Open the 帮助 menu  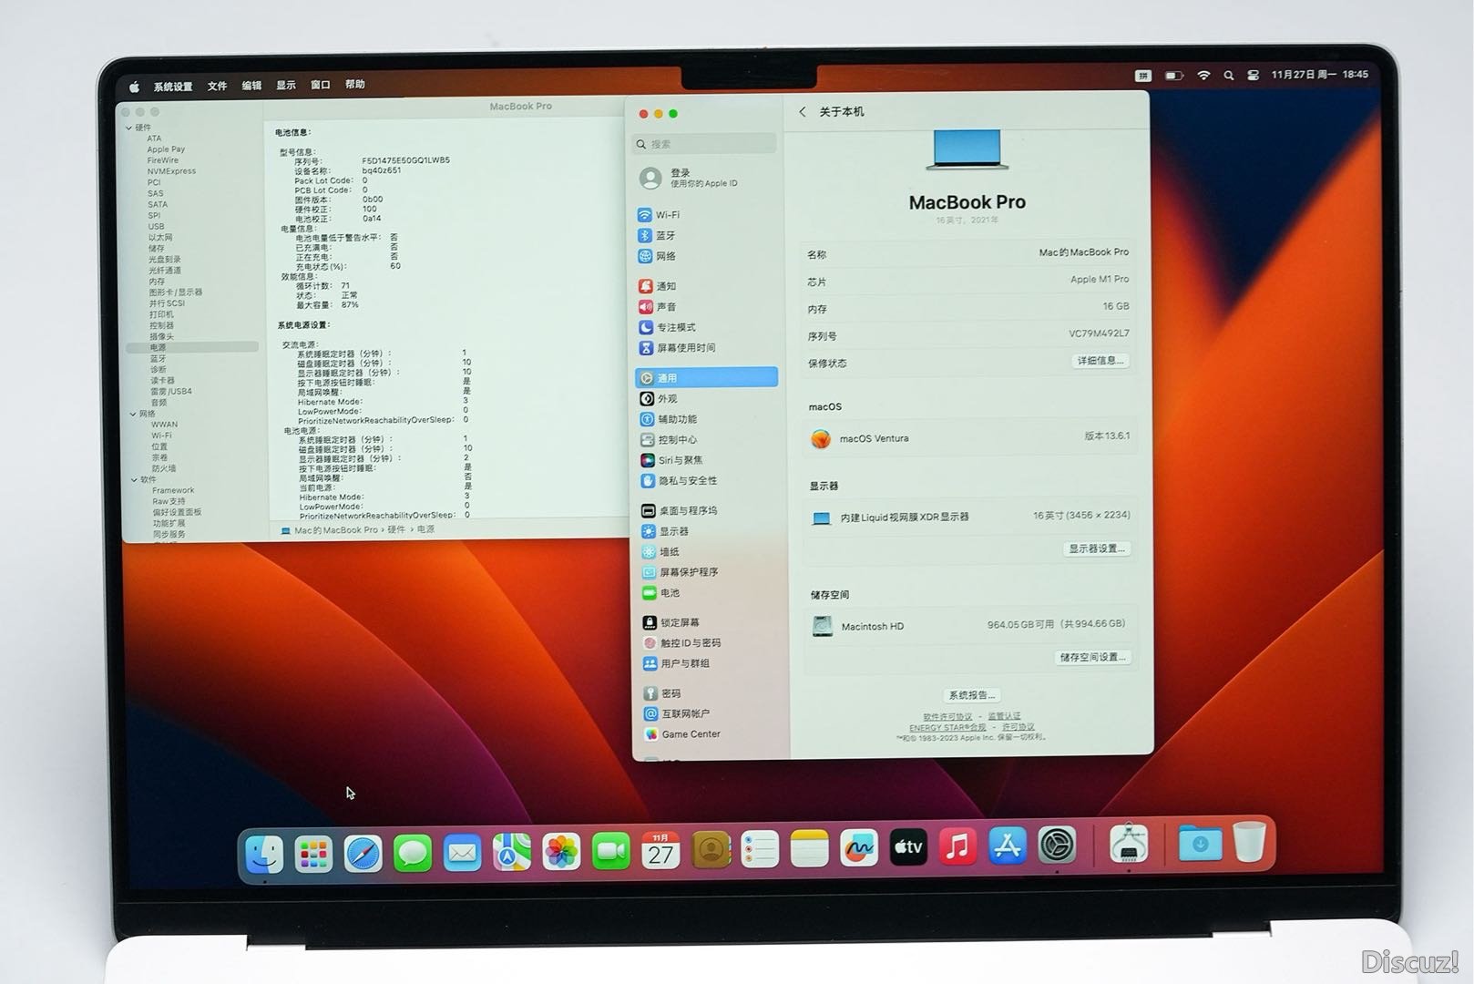coord(355,84)
